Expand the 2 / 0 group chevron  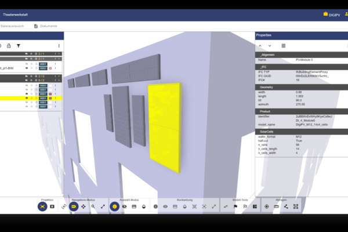pos(59,76)
